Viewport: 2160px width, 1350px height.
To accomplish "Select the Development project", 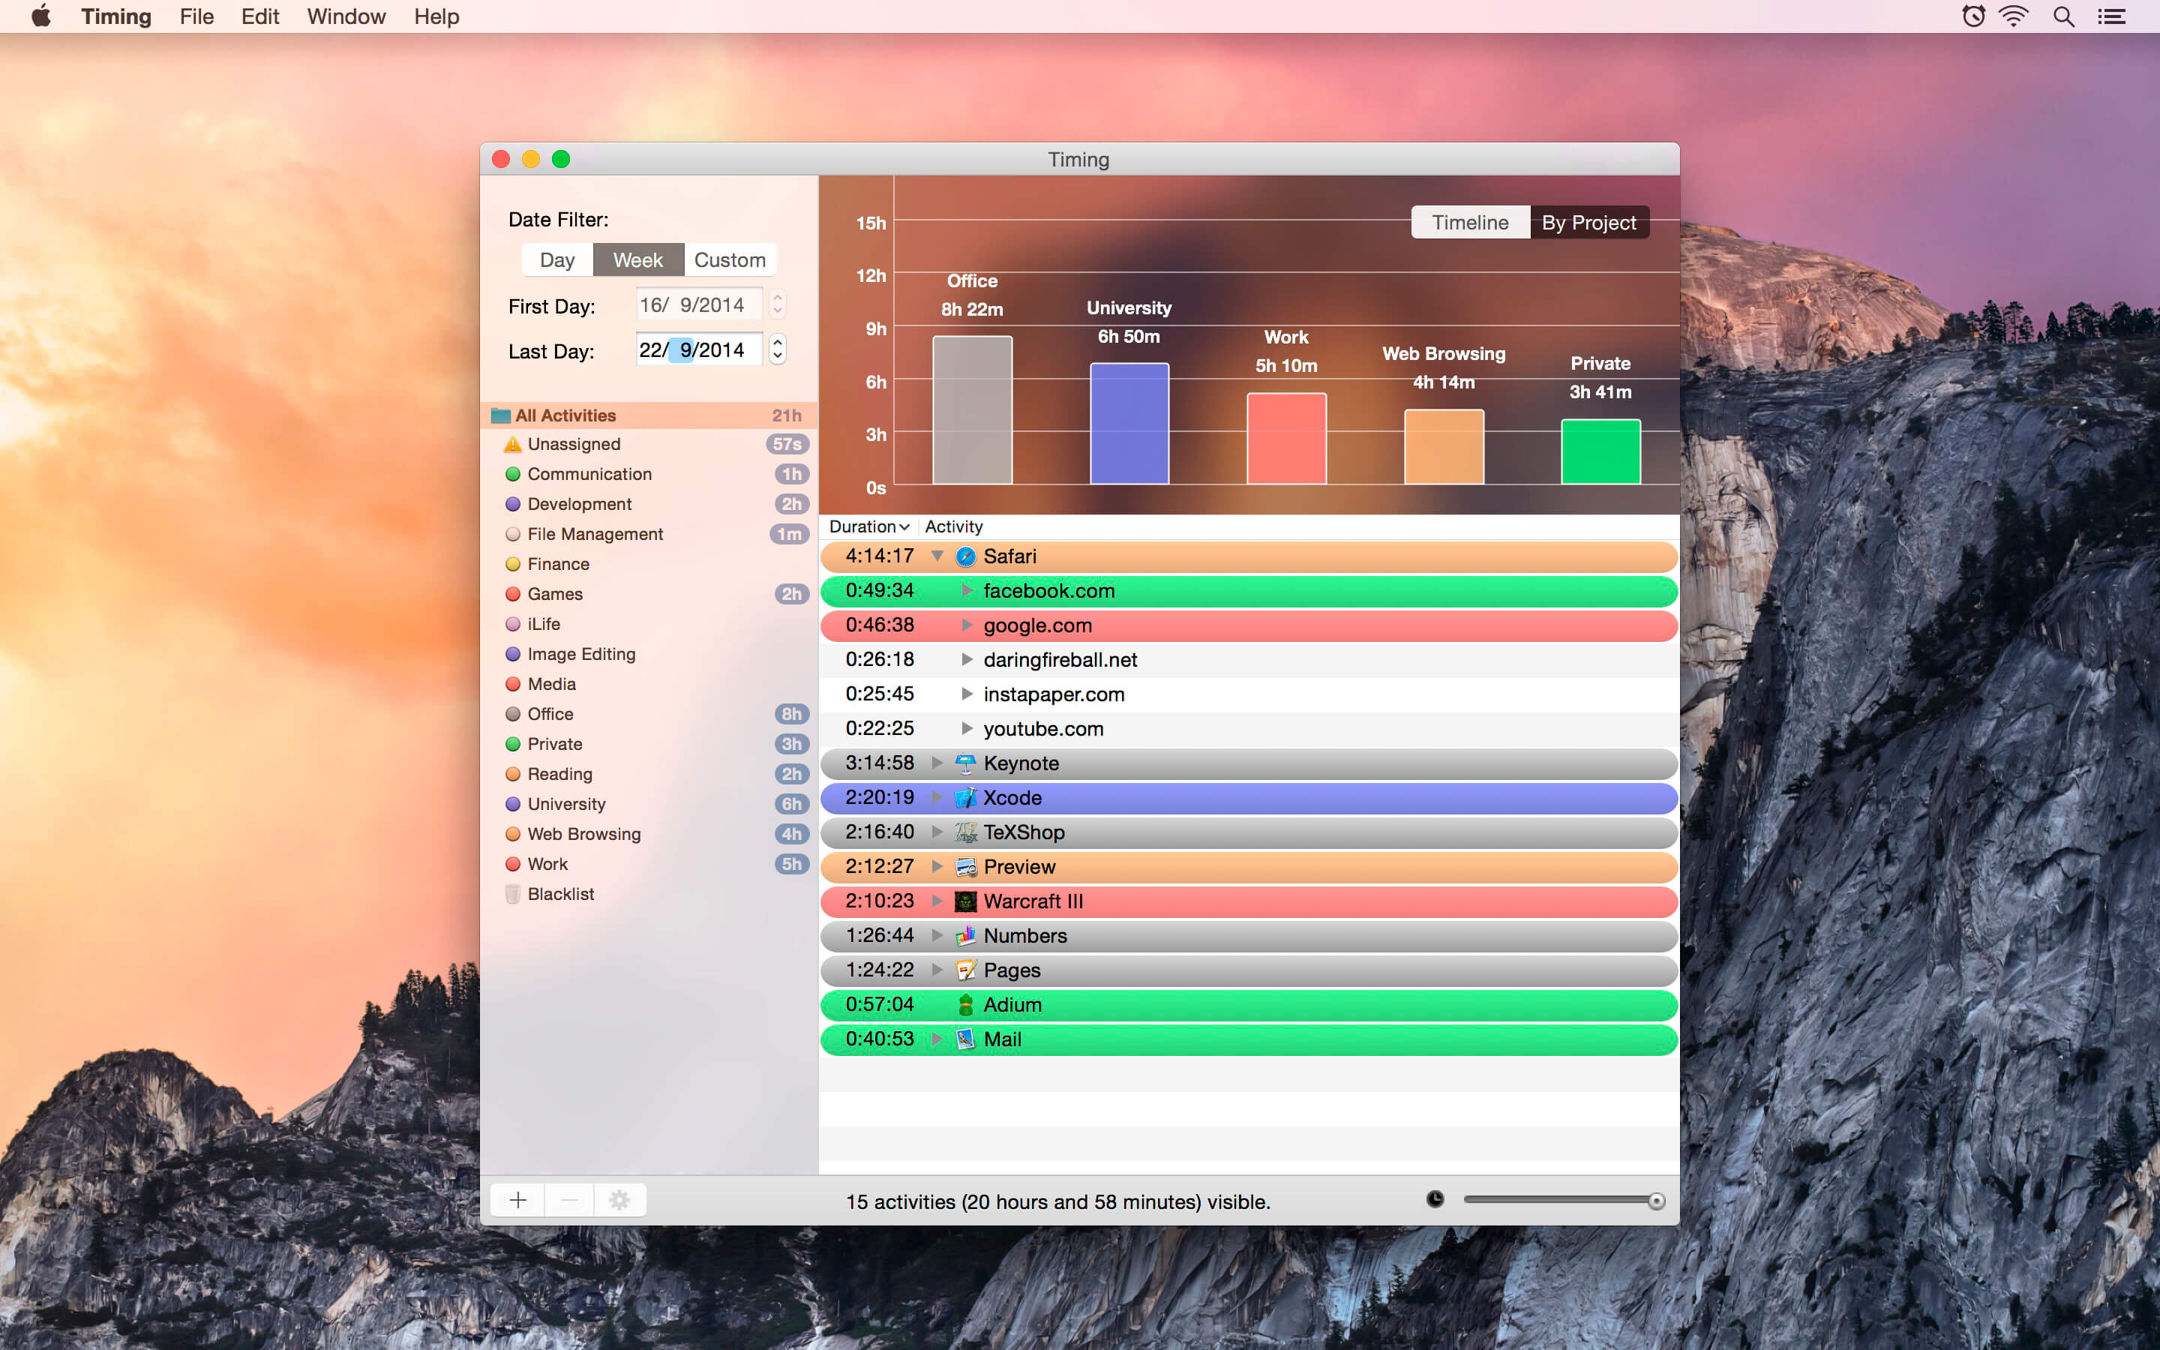I will (x=649, y=505).
